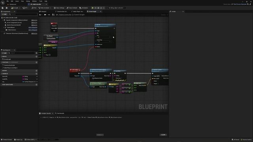Screen dimensions: 253x142
Task: Open the debug object selector dropdown
Action: point(117,8)
